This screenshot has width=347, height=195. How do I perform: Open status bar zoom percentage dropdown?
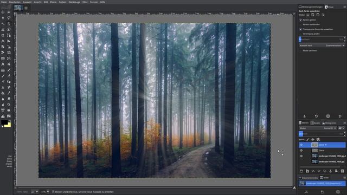(x=45, y=192)
